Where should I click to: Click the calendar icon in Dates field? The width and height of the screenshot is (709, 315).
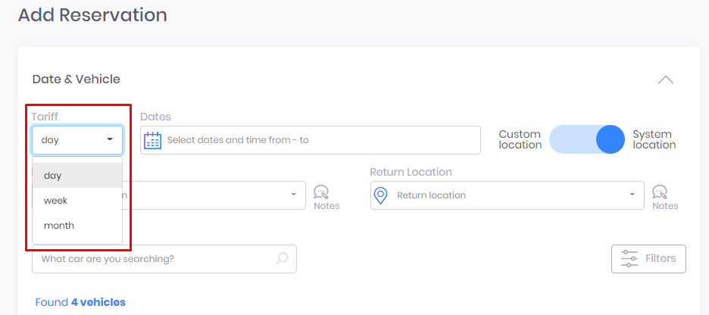153,140
